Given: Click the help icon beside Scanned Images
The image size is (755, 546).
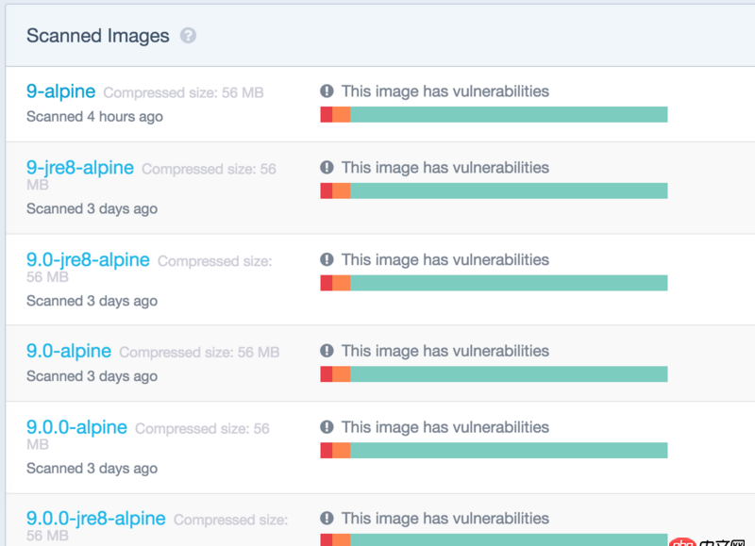Looking at the screenshot, I should pos(187,36).
